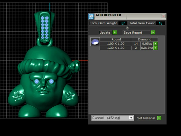The width and height of the screenshot is (181, 136).
Task: Click the green arrow next to Set Material
Action: point(159,118)
